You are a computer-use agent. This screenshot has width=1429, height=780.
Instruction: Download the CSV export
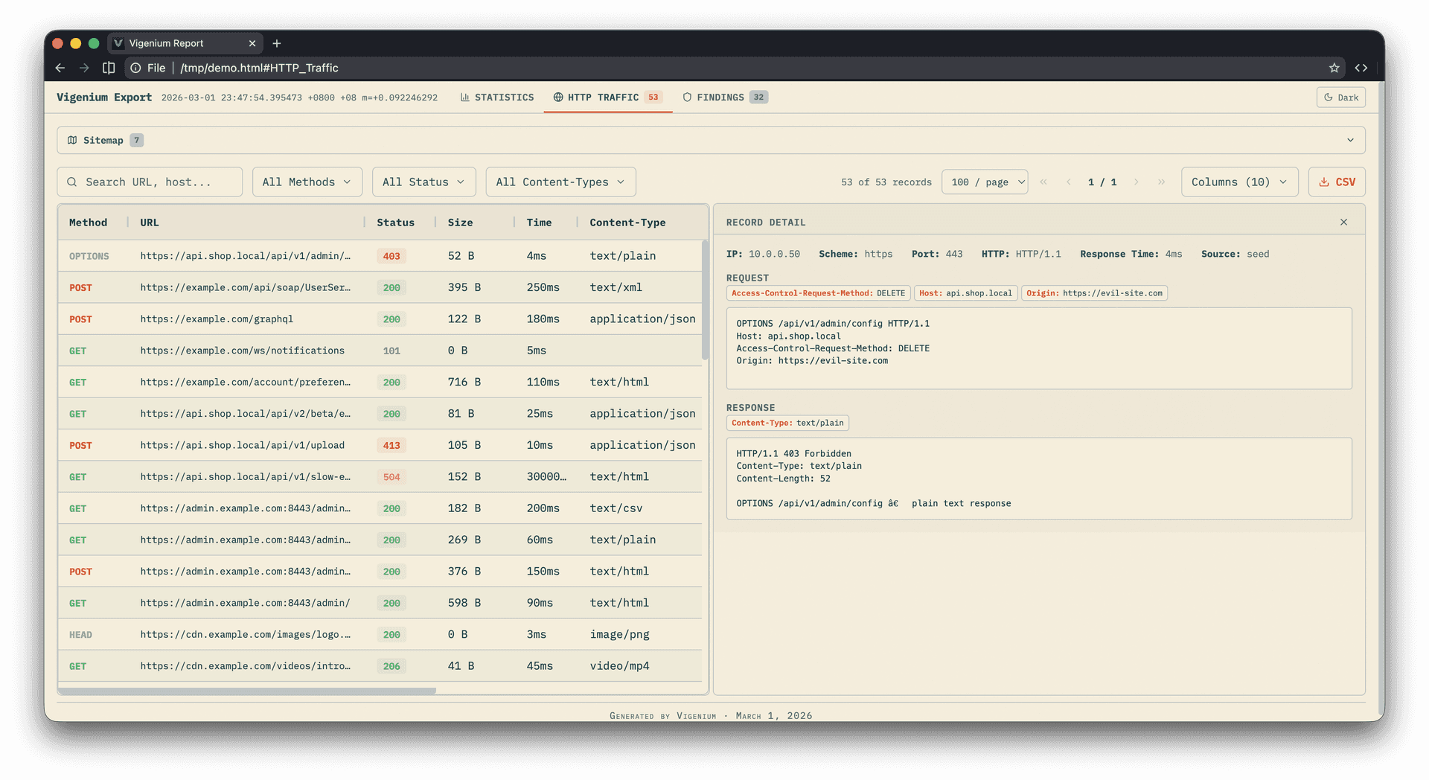(x=1337, y=182)
